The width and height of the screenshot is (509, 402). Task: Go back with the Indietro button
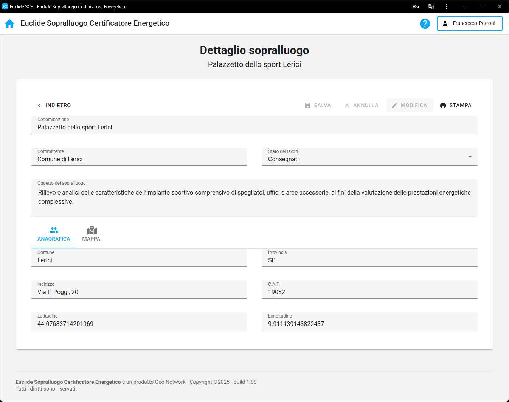coord(54,105)
